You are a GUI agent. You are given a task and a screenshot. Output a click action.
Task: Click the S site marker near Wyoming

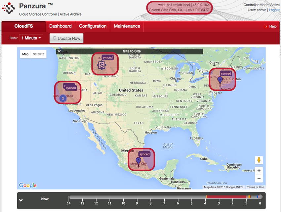(101, 65)
